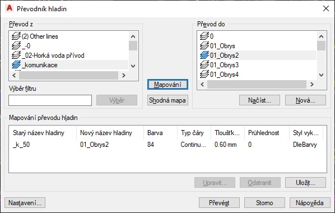Click the 01_Obrys4 layer icon
This screenshot has height=213, width=335.
pyautogui.click(x=204, y=74)
